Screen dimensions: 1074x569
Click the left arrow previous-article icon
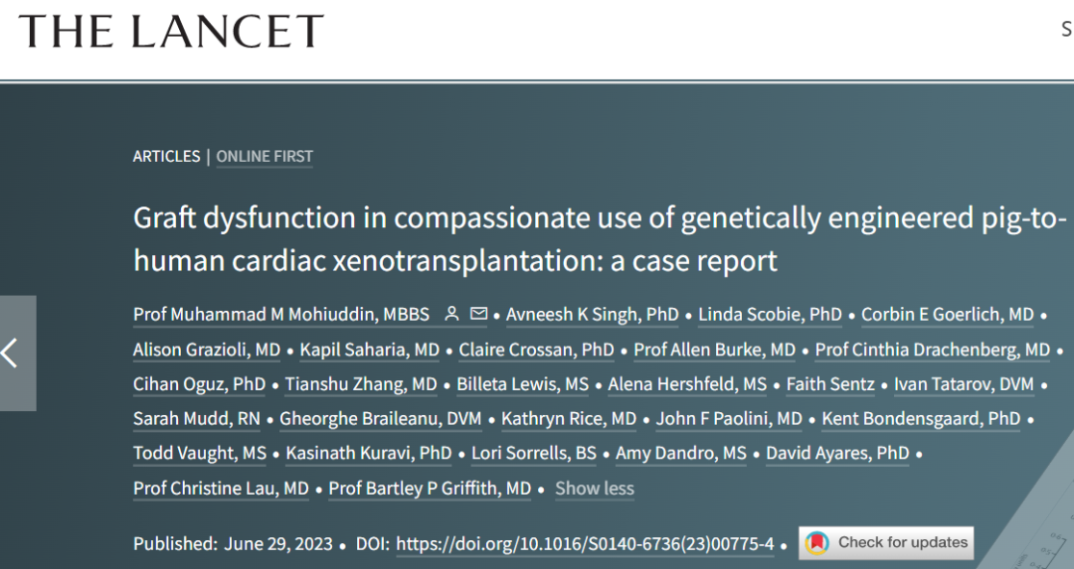10,353
